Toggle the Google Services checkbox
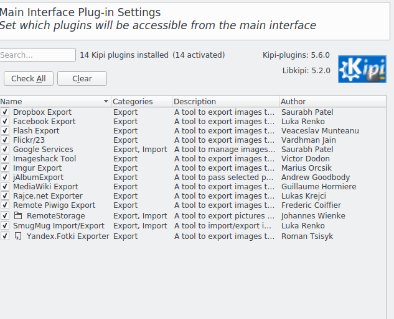 [5, 150]
